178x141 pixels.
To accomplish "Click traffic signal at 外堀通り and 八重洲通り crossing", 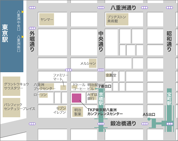I will (32, 8).
